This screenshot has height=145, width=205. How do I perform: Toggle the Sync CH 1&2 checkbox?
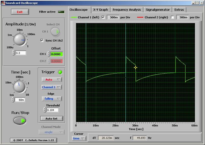pos(42,40)
